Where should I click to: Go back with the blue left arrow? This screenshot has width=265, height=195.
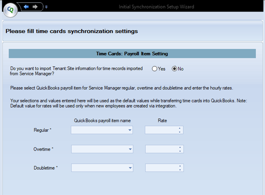(26, 7)
